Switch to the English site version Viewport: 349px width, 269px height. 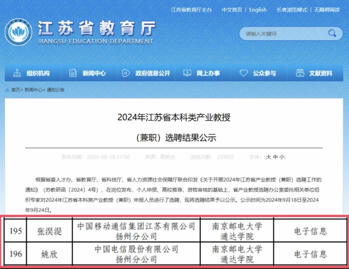tap(258, 10)
